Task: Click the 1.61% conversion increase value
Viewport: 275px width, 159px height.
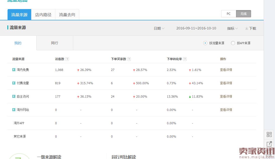Action: [x=197, y=70]
